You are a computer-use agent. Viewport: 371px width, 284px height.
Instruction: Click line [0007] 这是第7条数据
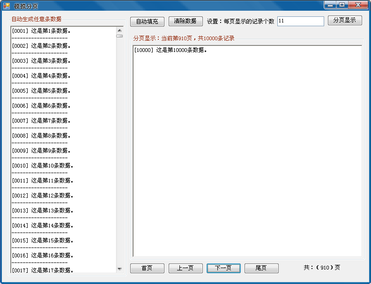click(41, 121)
